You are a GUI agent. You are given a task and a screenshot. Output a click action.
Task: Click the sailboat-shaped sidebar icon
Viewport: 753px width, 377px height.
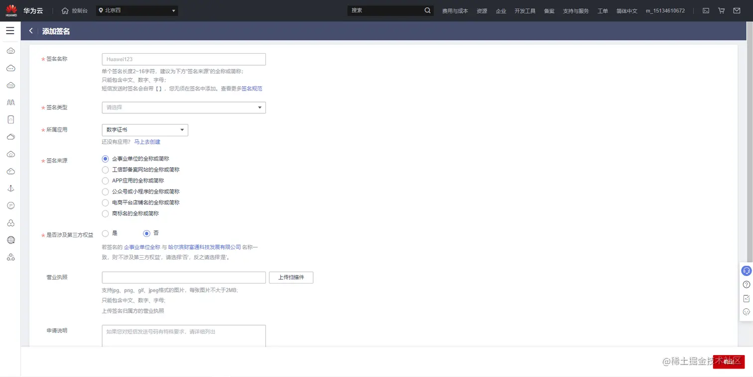click(10, 188)
